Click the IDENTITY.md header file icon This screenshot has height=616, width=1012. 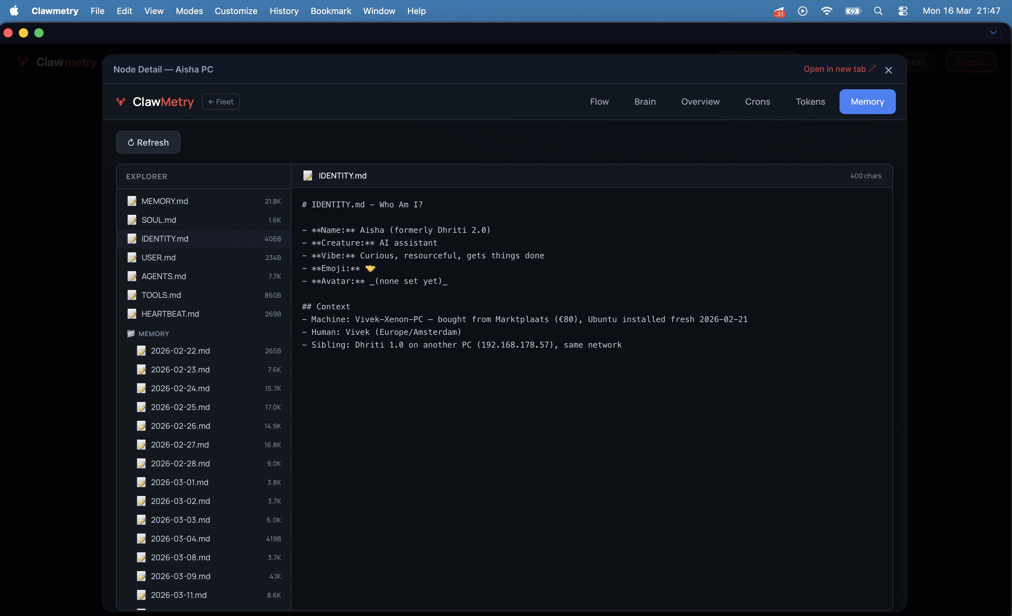click(x=308, y=176)
